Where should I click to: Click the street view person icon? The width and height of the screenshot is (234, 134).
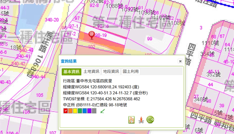click(141, 120)
